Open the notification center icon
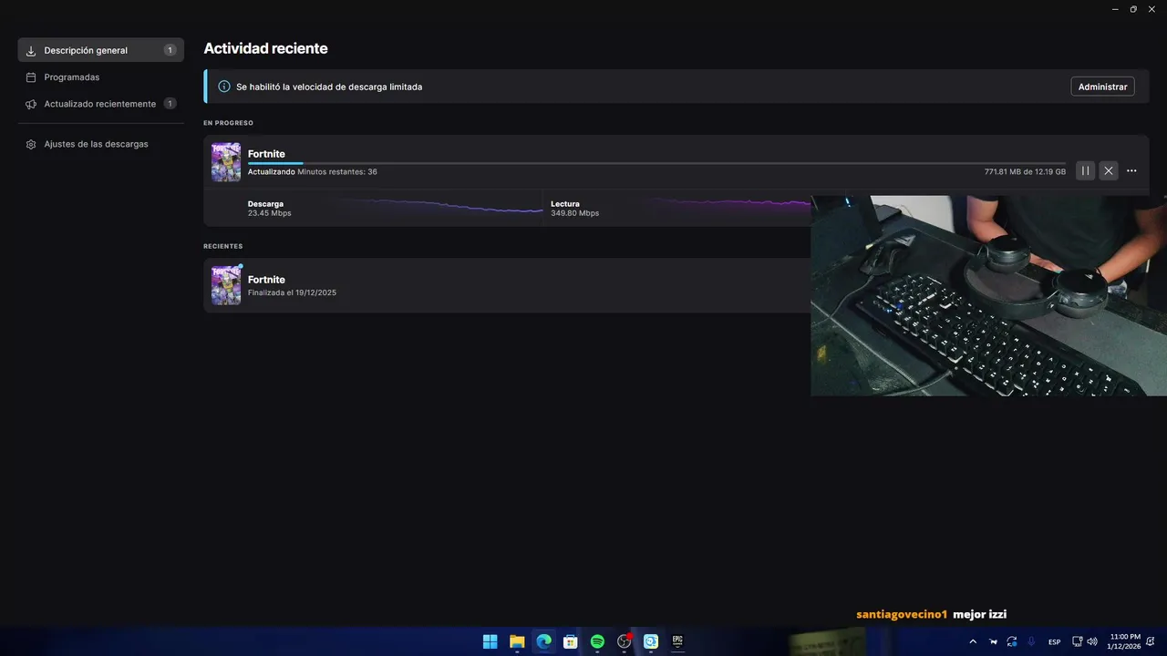Image resolution: width=1167 pixels, height=656 pixels. coord(1151,641)
